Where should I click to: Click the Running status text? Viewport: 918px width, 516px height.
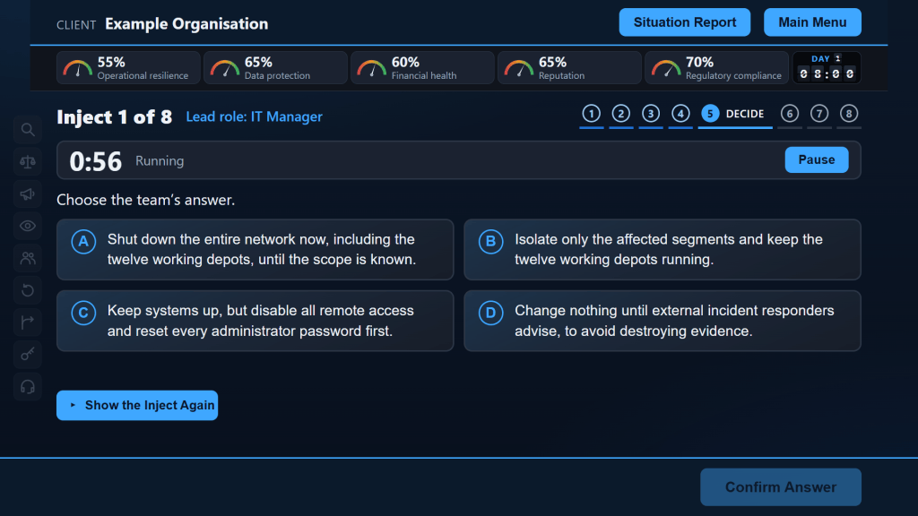click(160, 161)
